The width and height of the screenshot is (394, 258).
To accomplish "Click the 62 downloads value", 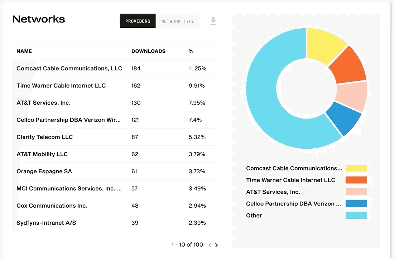I will 135,154.
